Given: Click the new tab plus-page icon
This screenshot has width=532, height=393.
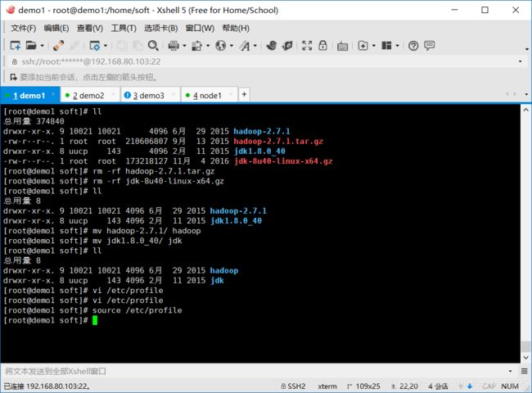Looking at the screenshot, I should [363, 46].
